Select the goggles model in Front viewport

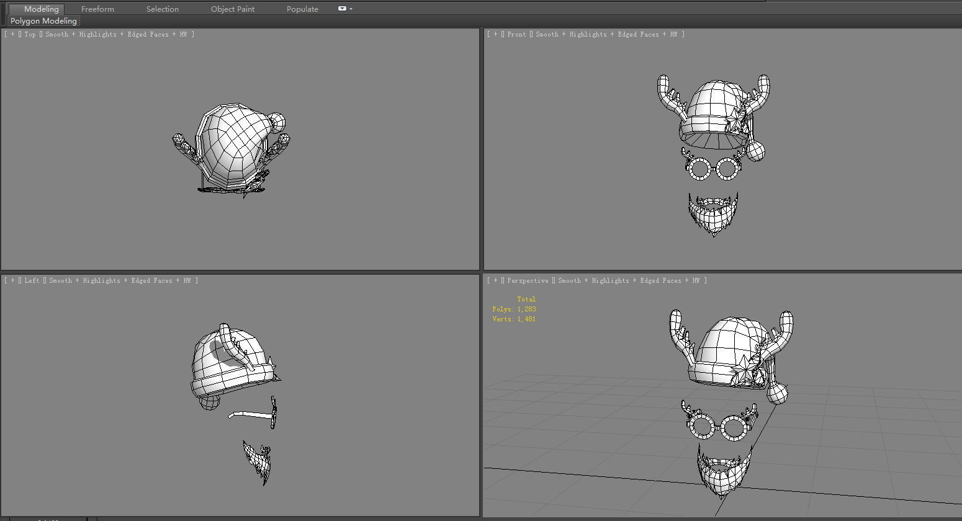tap(714, 164)
